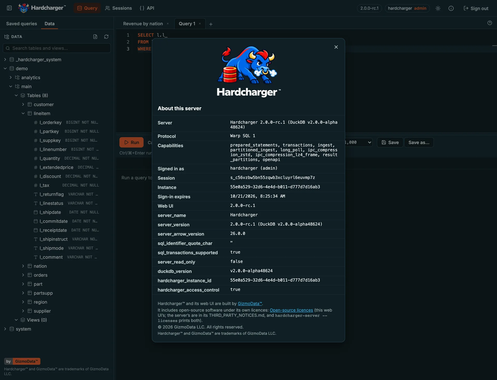Switch to Saved queries tab
Image resolution: width=497 pixels, height=380 pixels.
coord(21,24)
